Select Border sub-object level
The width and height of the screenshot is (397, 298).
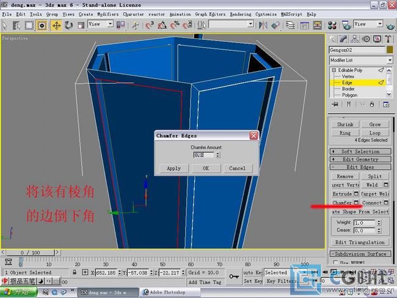coord(348,89)
